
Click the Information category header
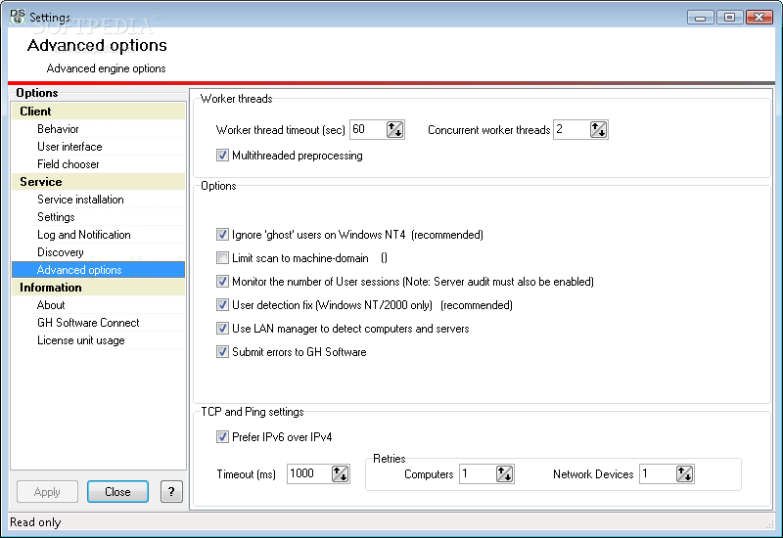coord(99,288)
